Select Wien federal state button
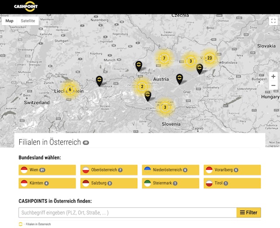Viewport: 280px width, 228px height. point(47,170)
